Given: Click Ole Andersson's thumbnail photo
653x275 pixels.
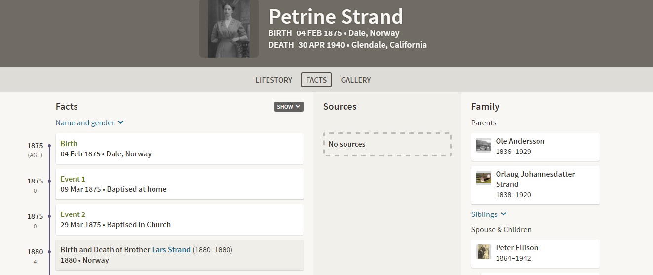Looking at the screenshot, I should pos(484,146).
